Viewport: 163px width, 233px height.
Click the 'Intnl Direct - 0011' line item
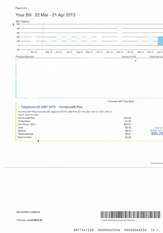(27, 124)
